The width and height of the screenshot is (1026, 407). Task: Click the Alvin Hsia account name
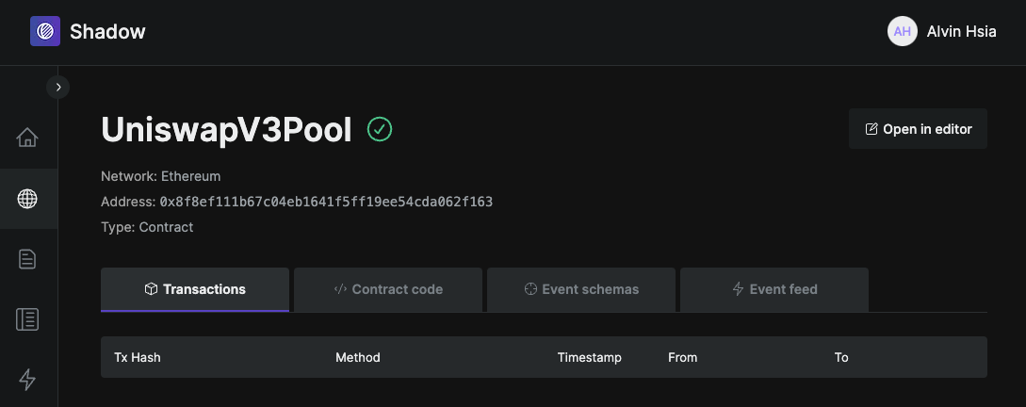pyautogui.click(x=961, y=31)
